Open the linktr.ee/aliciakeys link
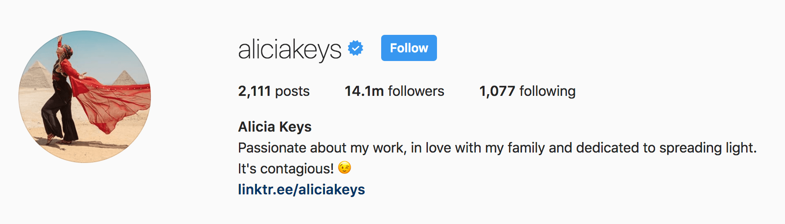 point(301,190)
